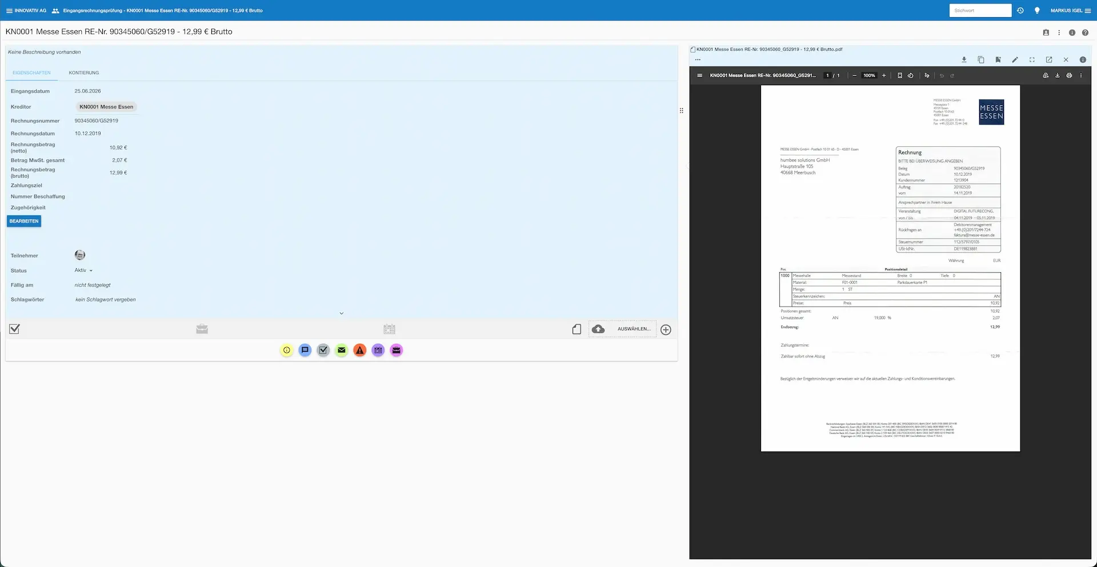Image resolution: width=1097 pixels, height=567 pixels.
Task: Switch to the KONTIERUNG tab
Action: coord(84,73)
